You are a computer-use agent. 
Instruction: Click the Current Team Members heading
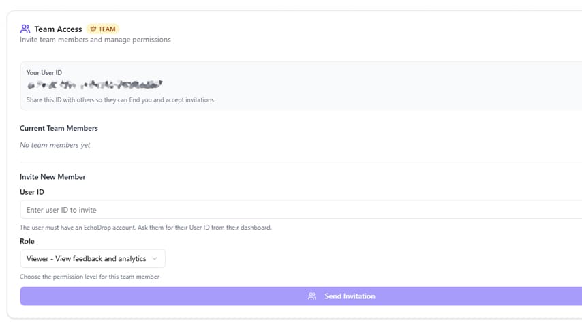click(59, 128)
